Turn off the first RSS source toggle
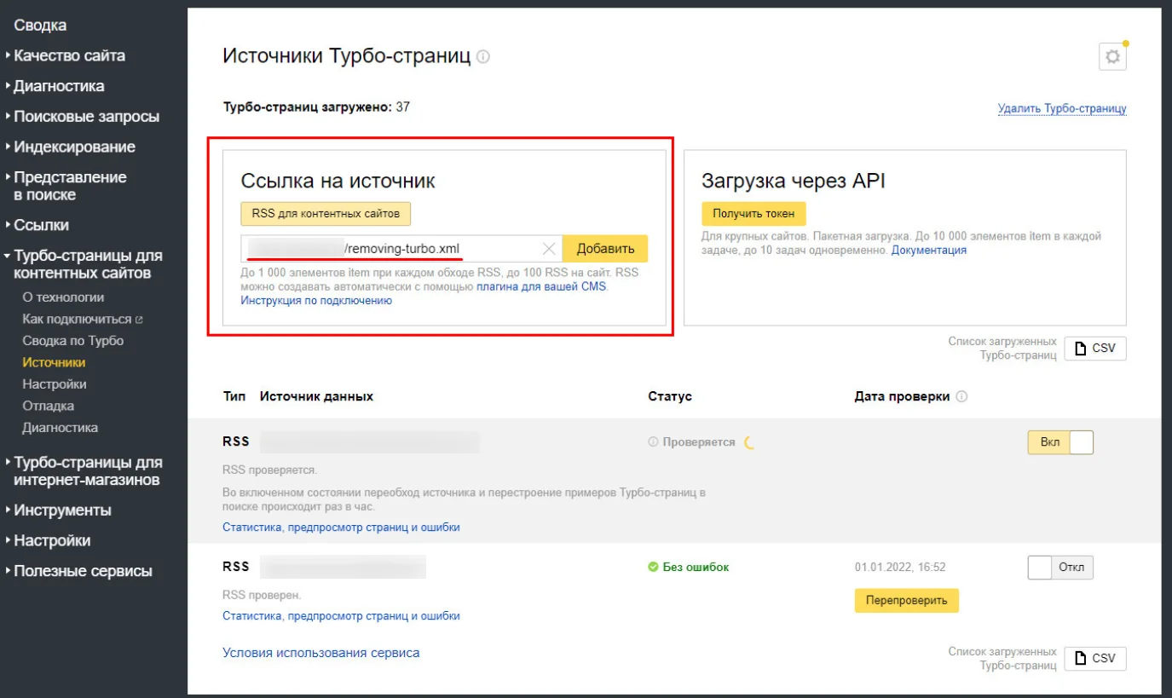 coord(1060,442)
